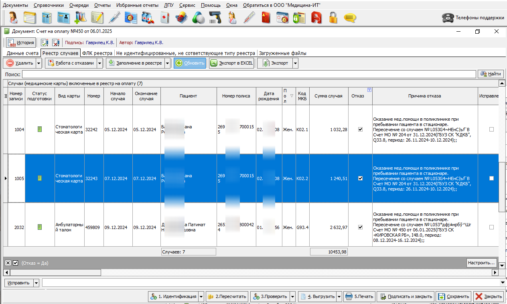
Task: Open the nurse toolbar icon
Action: click(x=232, y=18)
